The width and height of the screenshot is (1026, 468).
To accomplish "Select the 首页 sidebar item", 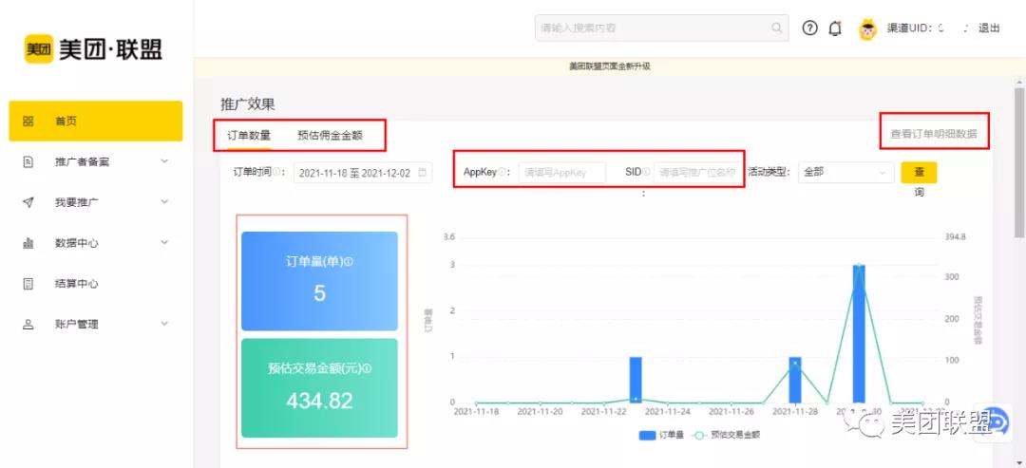I will tap(96, 121).
